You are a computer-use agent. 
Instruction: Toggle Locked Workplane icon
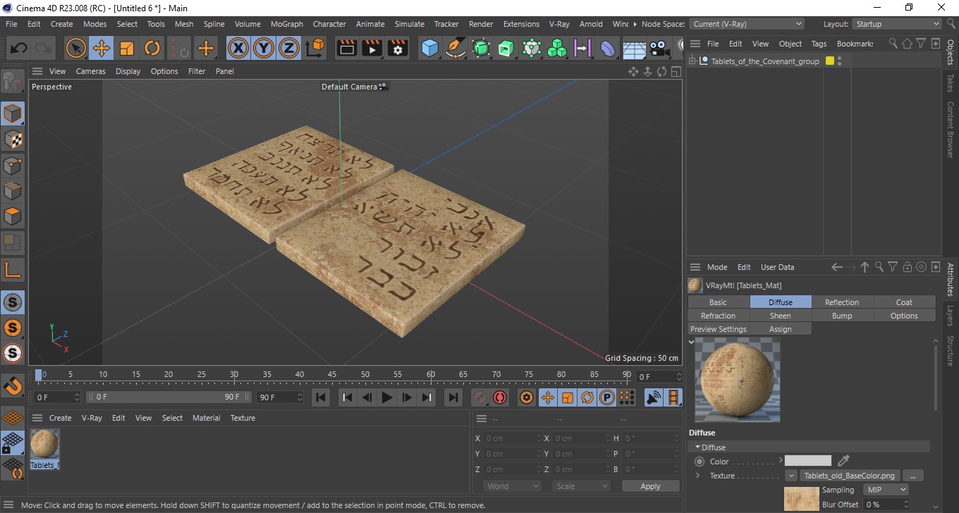(x=13, y=443)
